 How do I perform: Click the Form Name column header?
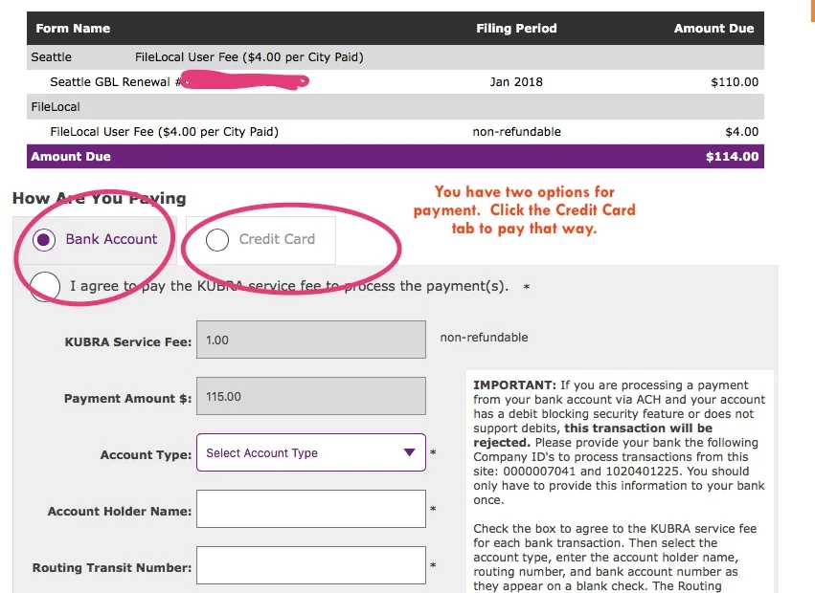point(73,29)
